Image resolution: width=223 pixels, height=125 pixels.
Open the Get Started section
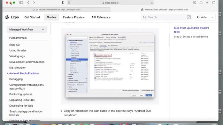(x=32, y=17)
